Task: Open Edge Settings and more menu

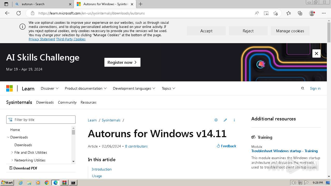Action: [324, 13]
